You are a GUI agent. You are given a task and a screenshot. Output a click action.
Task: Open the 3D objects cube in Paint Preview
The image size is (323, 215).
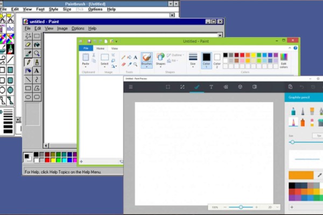click(240, 87)
